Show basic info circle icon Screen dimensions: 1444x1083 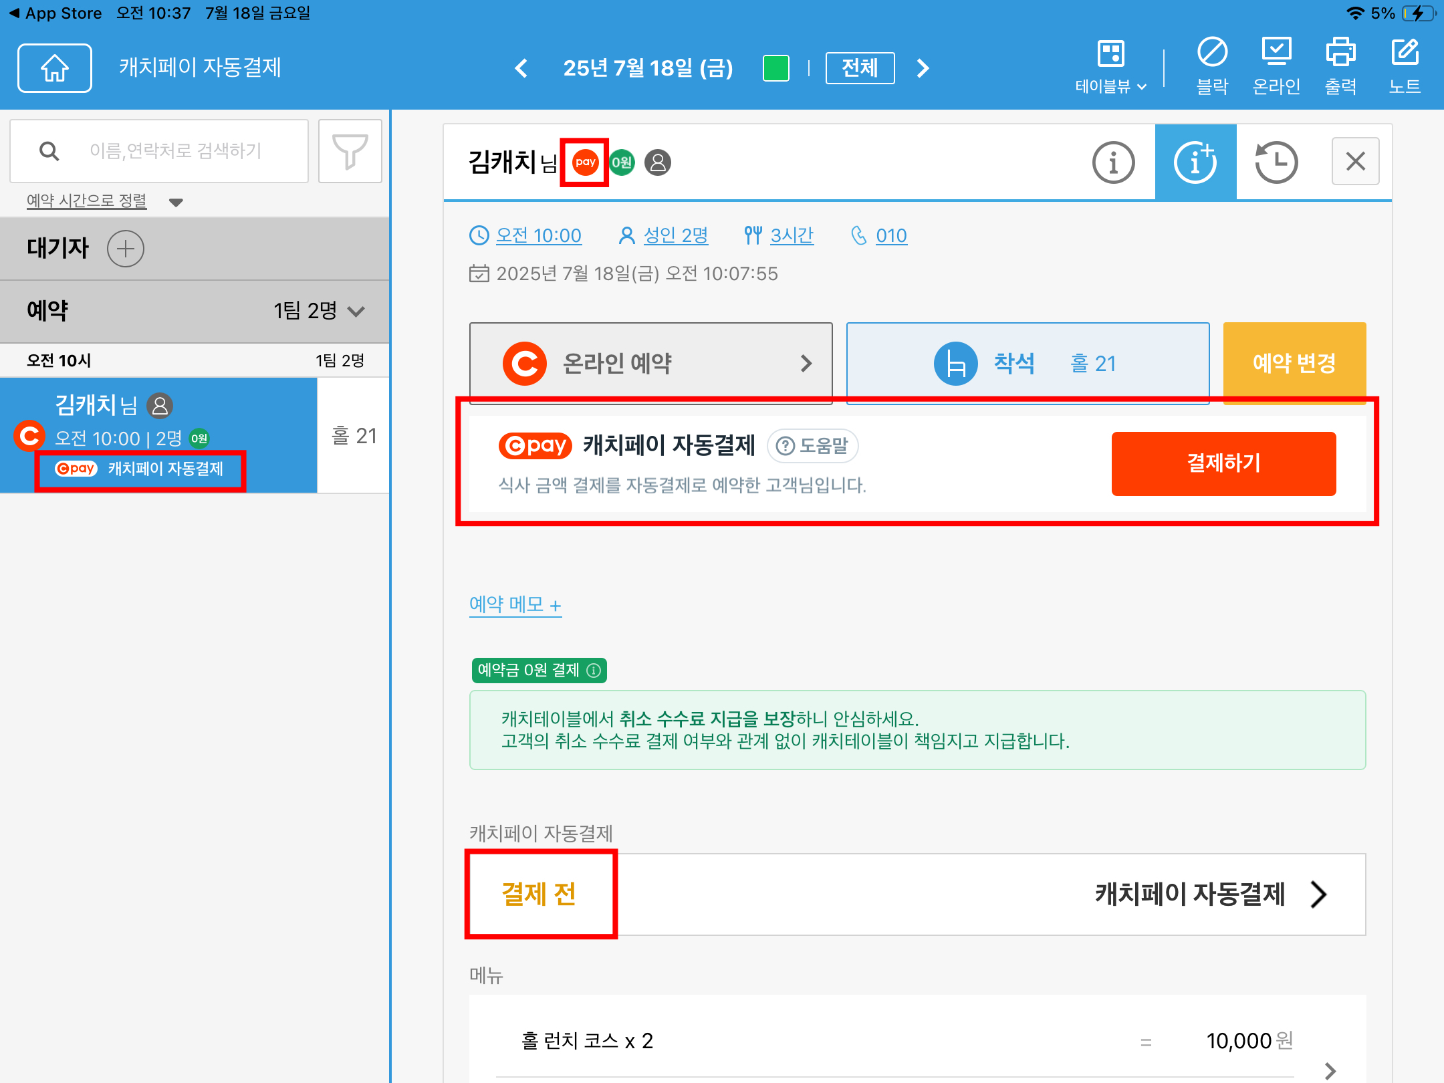click(x=1113, y=162)
